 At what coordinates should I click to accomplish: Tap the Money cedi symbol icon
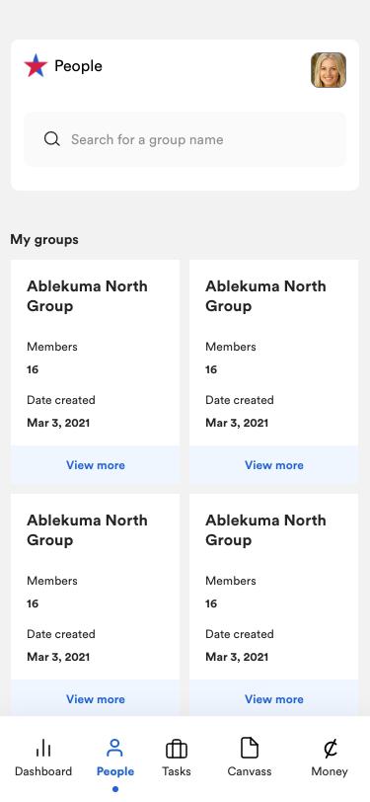330,749
